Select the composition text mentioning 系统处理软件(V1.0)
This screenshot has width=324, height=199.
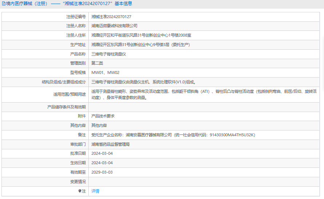tap(144, 82)
